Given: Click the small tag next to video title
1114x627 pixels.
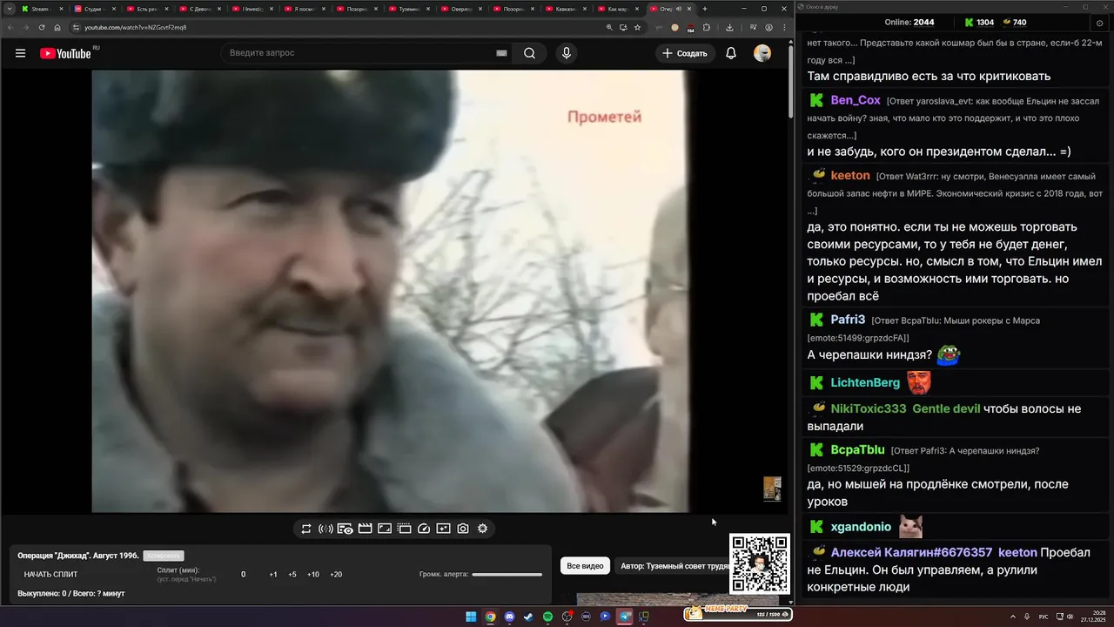Looking at the screenshot, I should [164, 556].
